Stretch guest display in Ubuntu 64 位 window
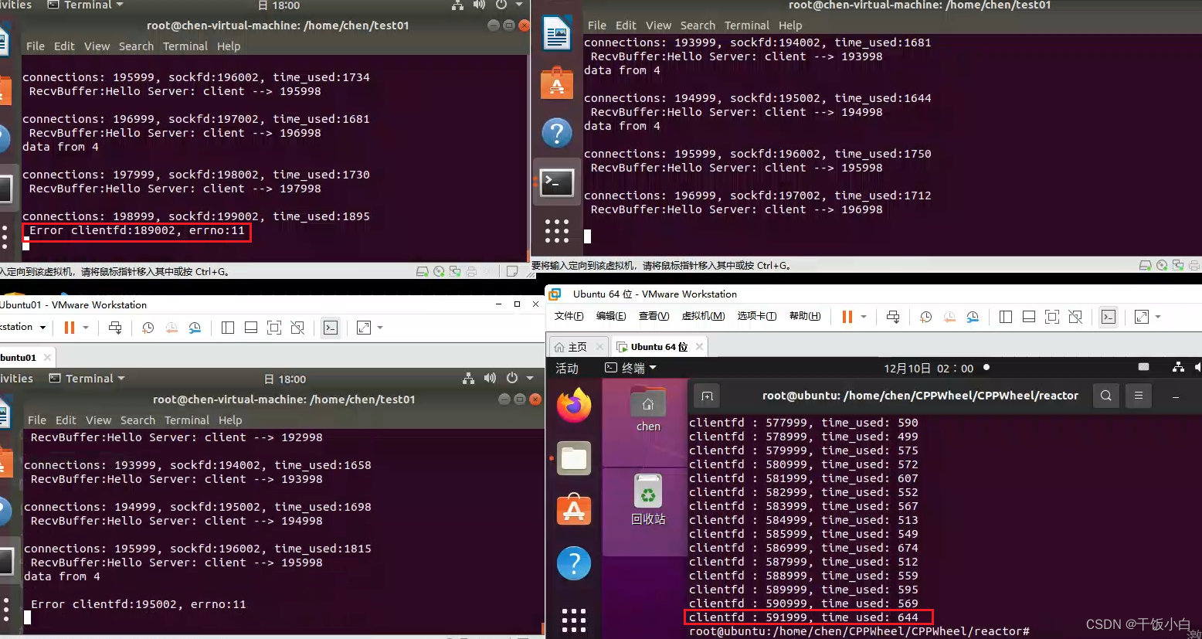The image size is (1202, 639). pos(1142,317)
